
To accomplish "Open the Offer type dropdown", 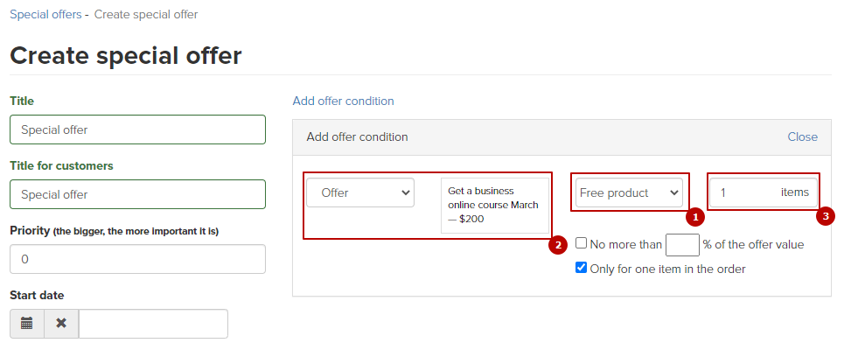I will coord(360,192).
